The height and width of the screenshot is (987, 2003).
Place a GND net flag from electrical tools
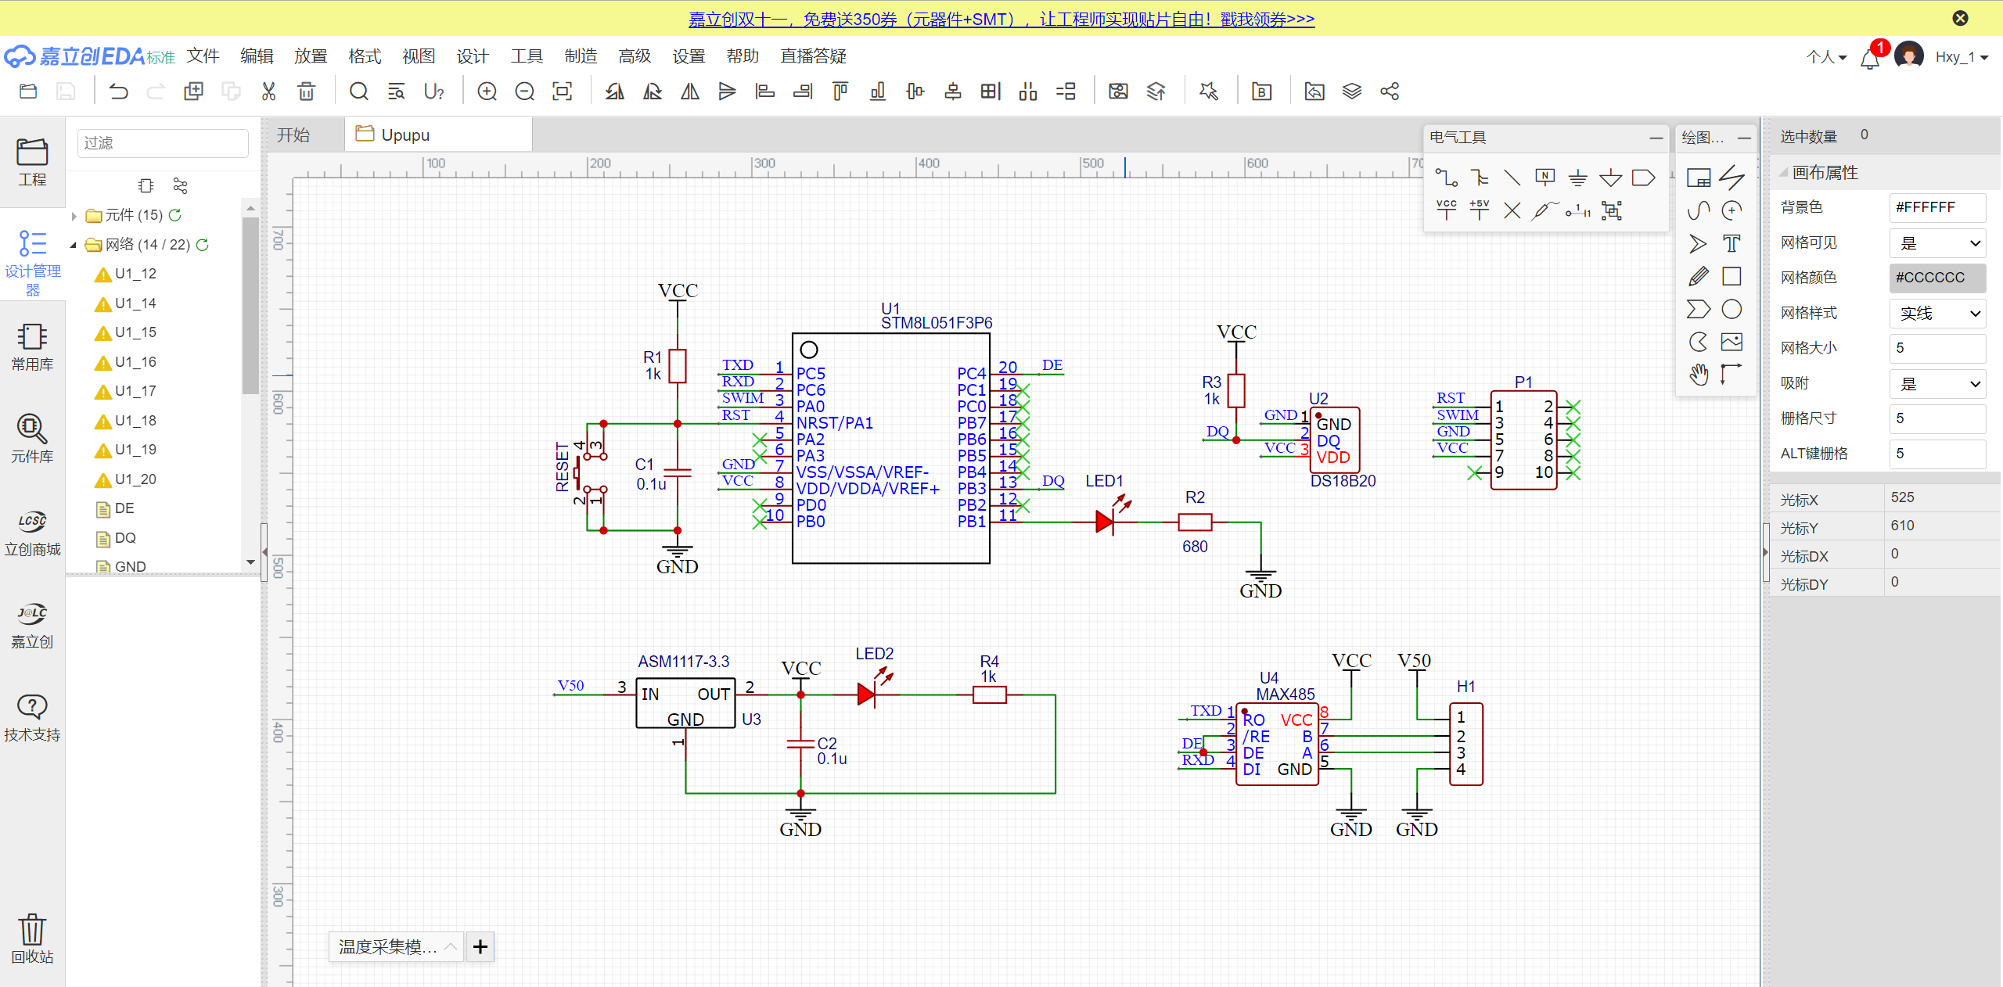[1577, 178]
